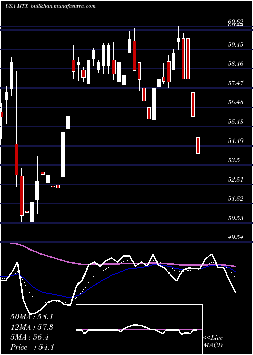
Task: Click the red candle at the 56.48 label
Action: pyautogui.click(x=193, y=104)
